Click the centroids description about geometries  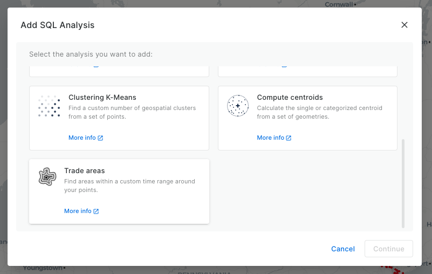coord(319,112)
